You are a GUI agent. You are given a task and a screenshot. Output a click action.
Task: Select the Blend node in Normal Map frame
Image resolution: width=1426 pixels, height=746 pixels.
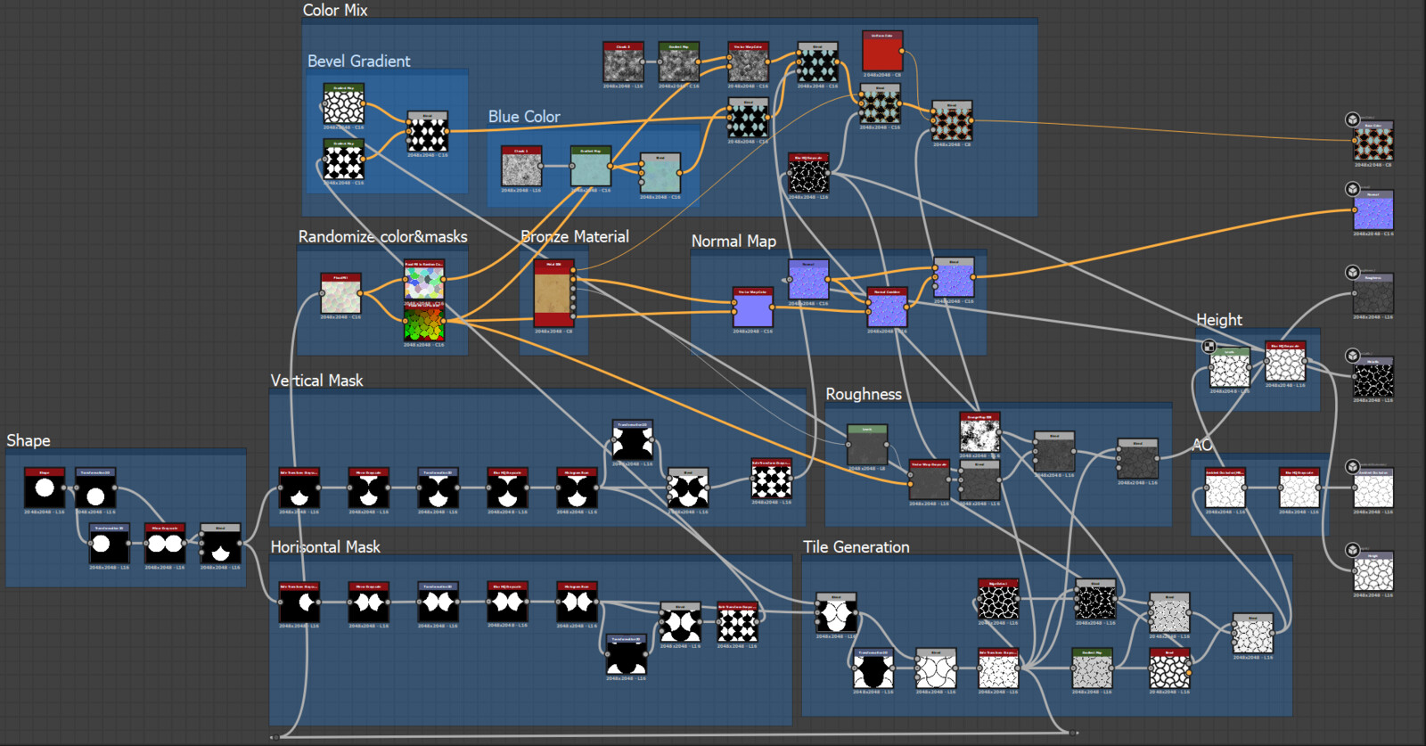coord(954,278)
